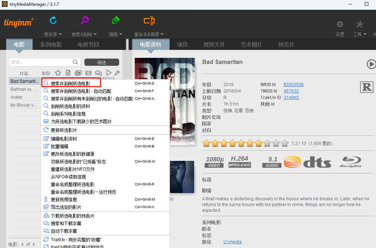Choose 搜索和下载字幕
The width and height of the screenshot is (376, 248).
(x=105, y=223)
